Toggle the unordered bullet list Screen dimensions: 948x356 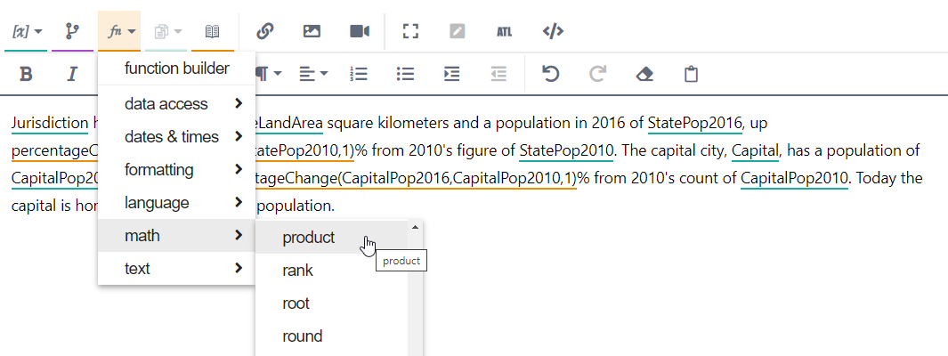(x=406, y=74)
